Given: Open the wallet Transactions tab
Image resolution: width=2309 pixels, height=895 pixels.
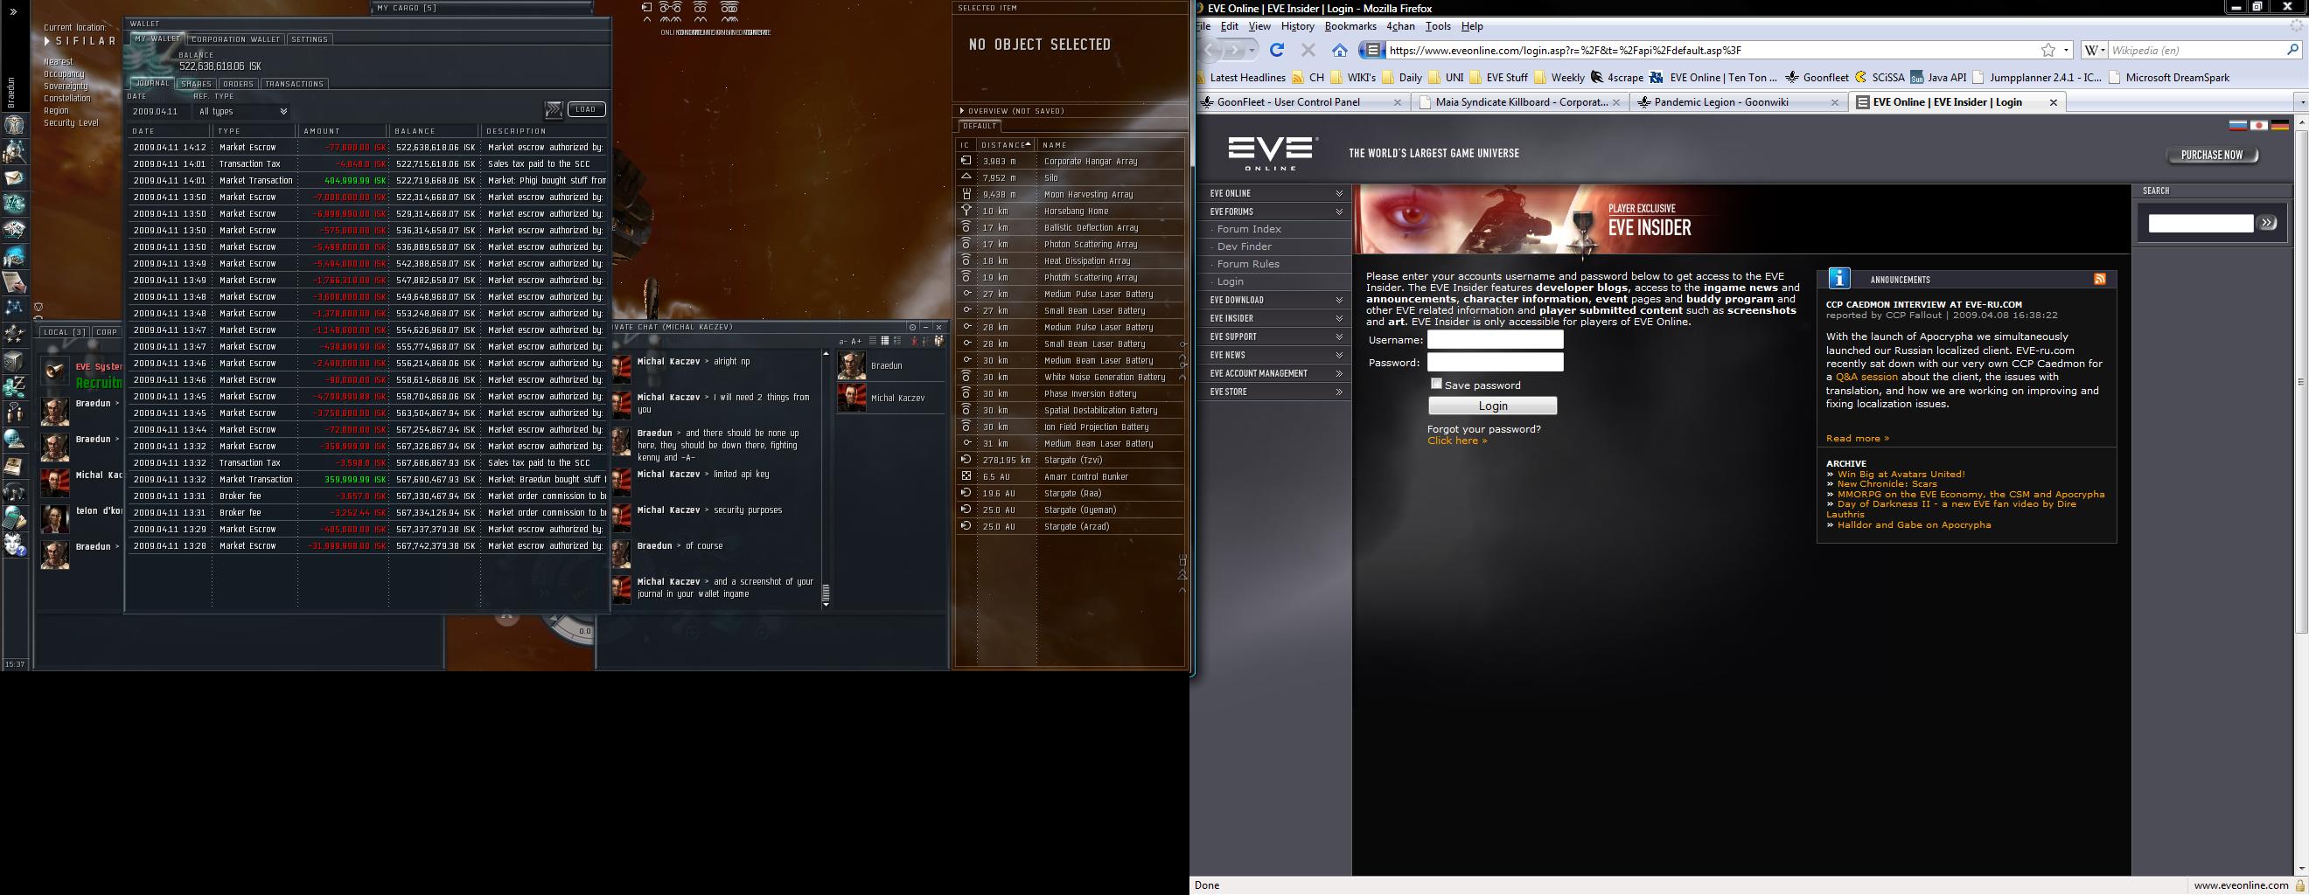Looking at the screenshot, I should click(x=294, y=84).
